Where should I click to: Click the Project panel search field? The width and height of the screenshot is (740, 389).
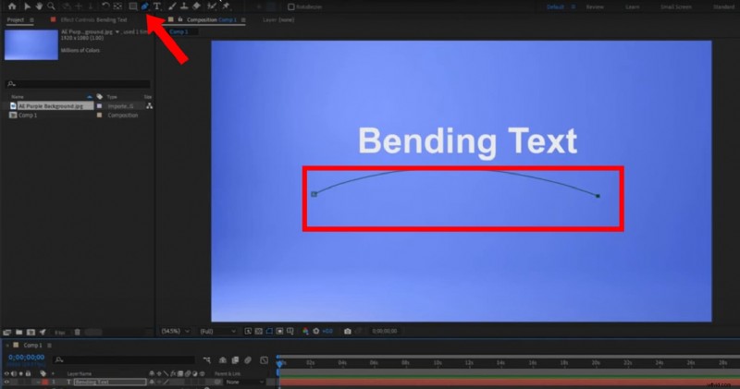(78, 84)
